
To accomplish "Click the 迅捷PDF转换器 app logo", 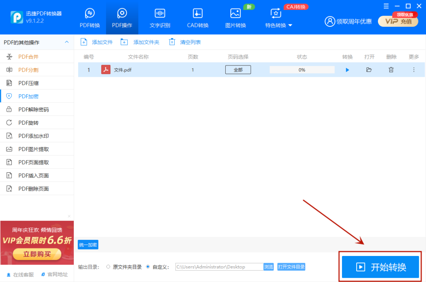I will [x=17, y=17].
